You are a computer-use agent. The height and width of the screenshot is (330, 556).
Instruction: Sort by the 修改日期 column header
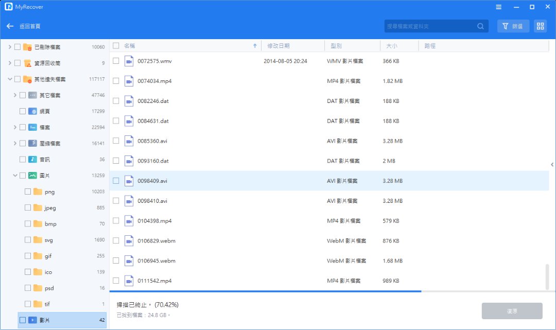[x=278, y=46]
